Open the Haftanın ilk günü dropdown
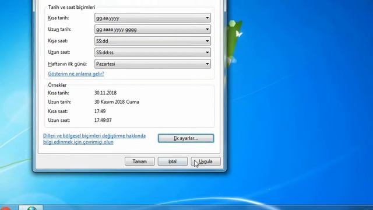 (x=153, y=64)
